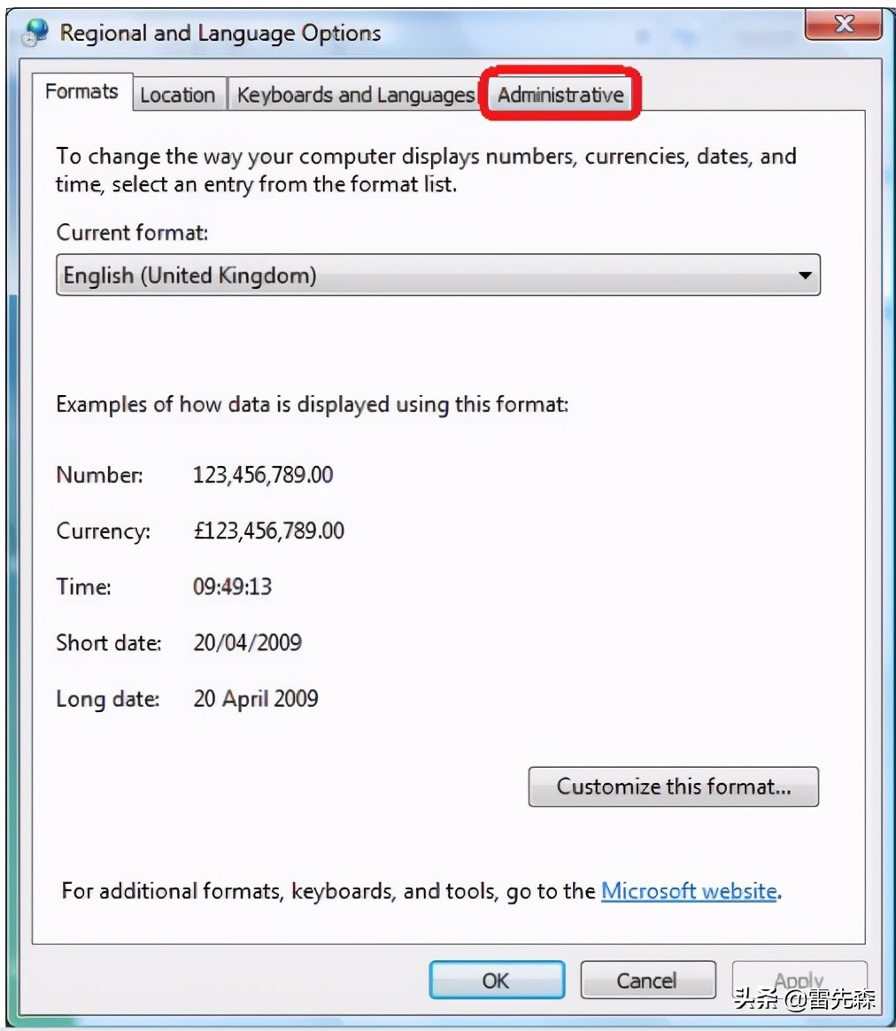Click the Time: label

click(x=83, y=586)
